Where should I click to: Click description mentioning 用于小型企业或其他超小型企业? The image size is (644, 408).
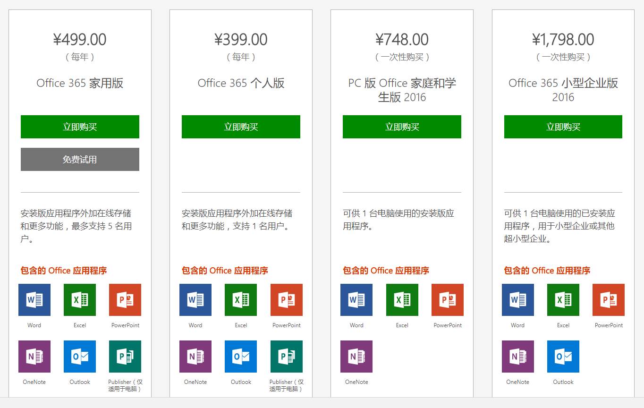(x=559, y=226)
